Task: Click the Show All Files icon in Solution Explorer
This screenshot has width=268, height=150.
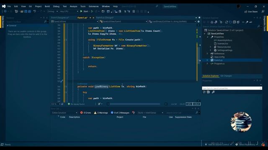Action: pyautogui.click(x=238, y=22)
